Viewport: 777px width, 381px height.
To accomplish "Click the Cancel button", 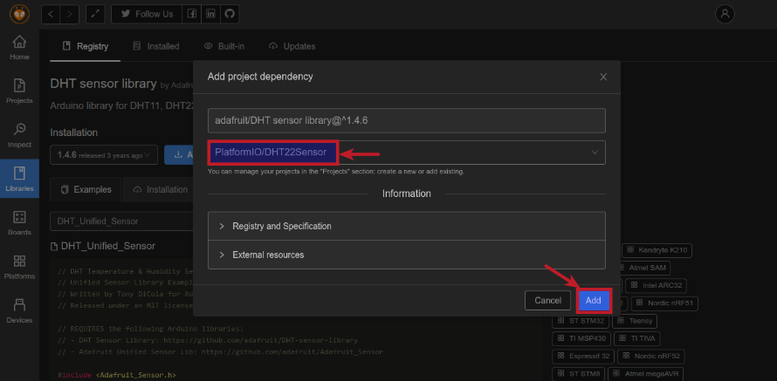I will tap(547, 301).
